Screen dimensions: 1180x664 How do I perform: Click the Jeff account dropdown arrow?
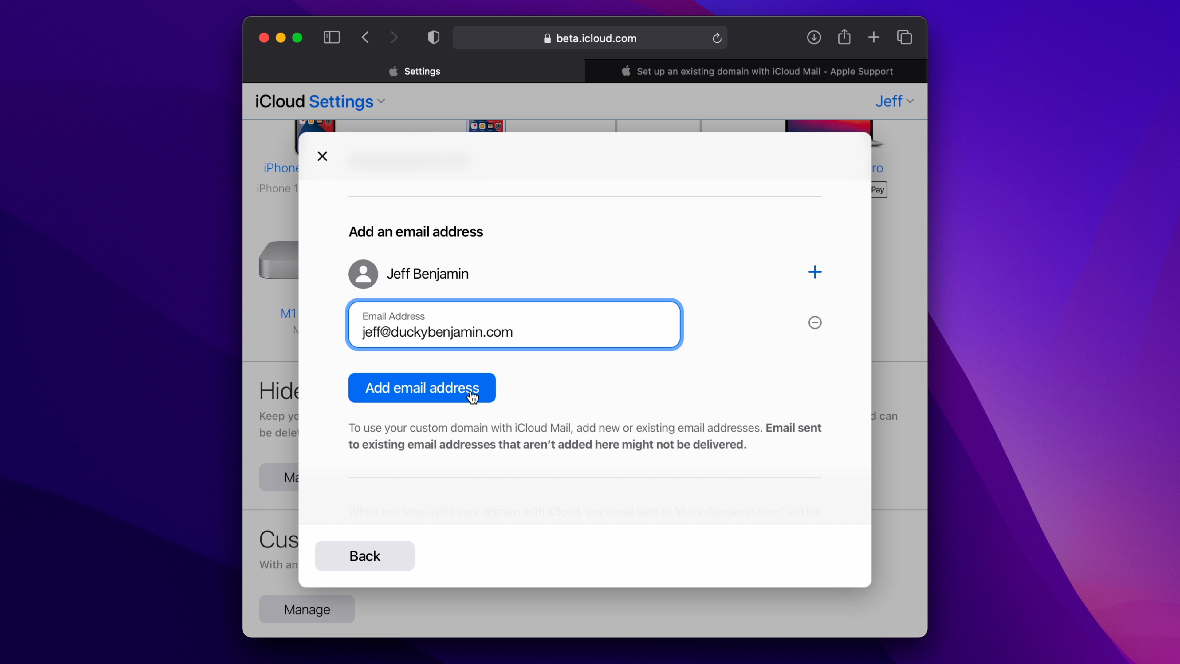910,101
